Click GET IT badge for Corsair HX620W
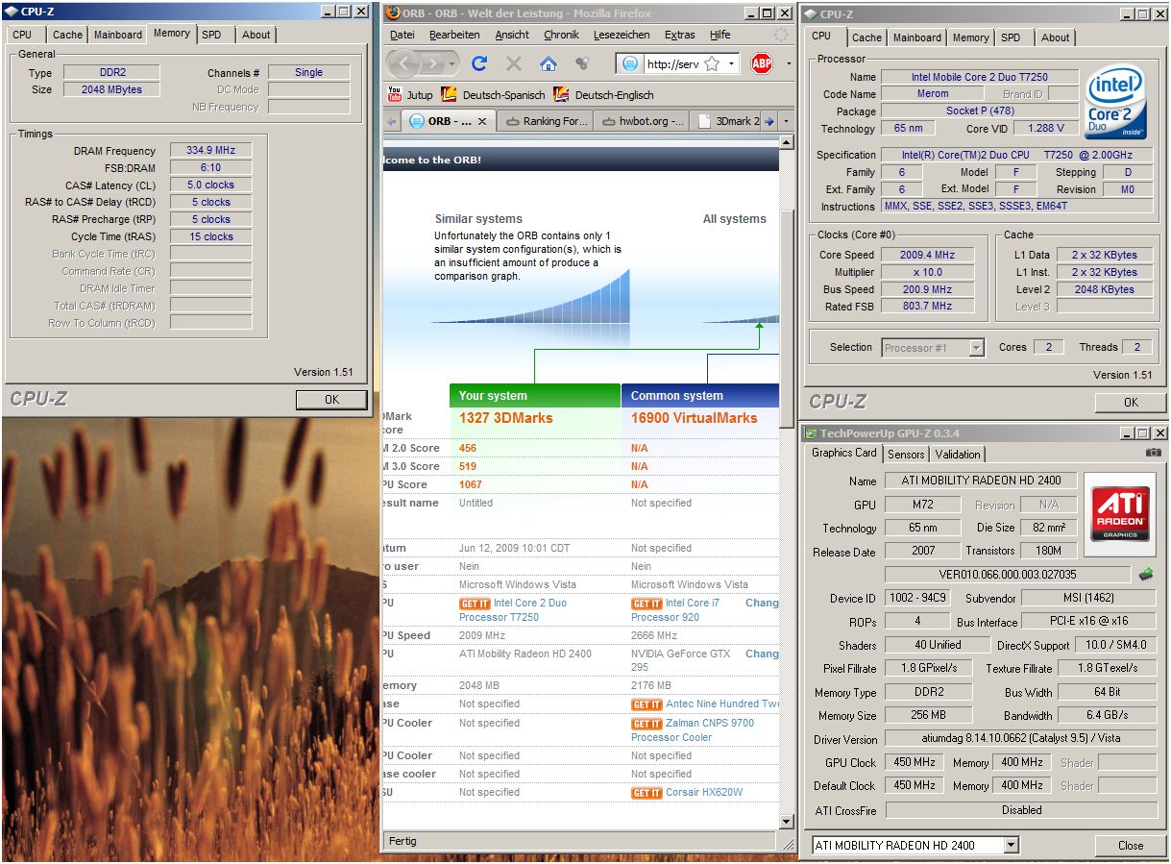 pyautogui.click(x=646, y=793)
